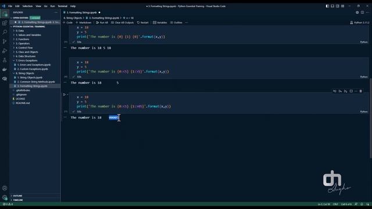Open the Source Control view icon

5,41
